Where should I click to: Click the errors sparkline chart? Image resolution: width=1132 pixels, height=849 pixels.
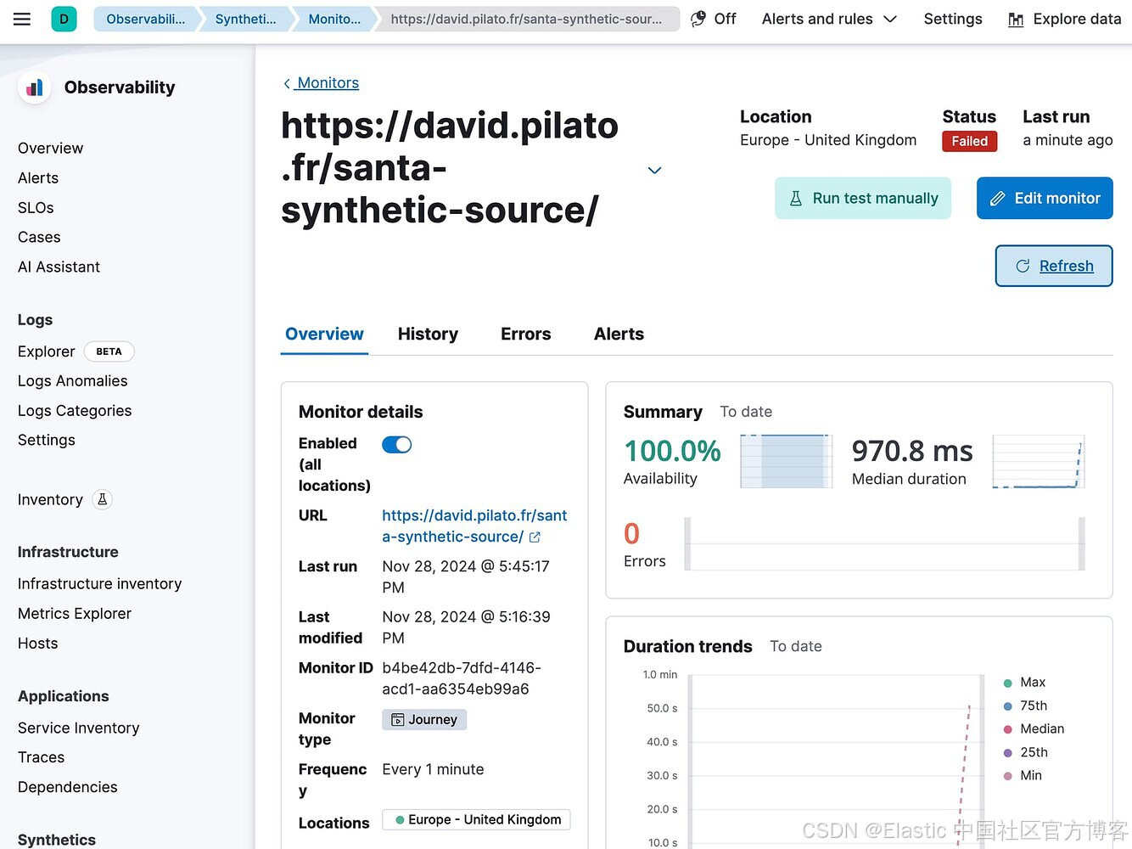click(x=884, y=544)
